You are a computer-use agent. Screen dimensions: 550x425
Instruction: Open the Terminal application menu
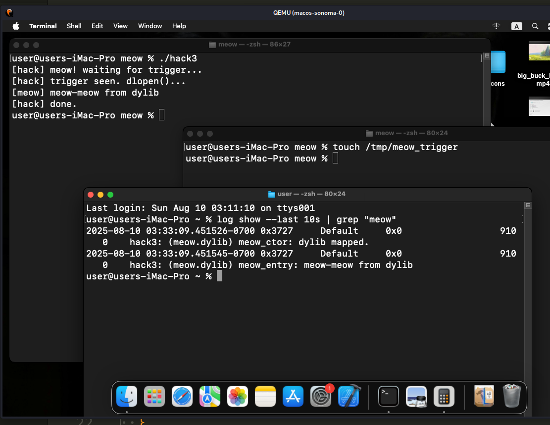point(43,26)
